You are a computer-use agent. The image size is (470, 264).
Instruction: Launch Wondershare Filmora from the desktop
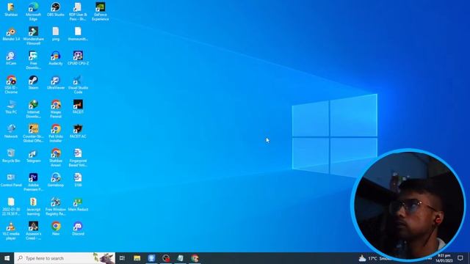pyautogui.click(x=33, y=36)
